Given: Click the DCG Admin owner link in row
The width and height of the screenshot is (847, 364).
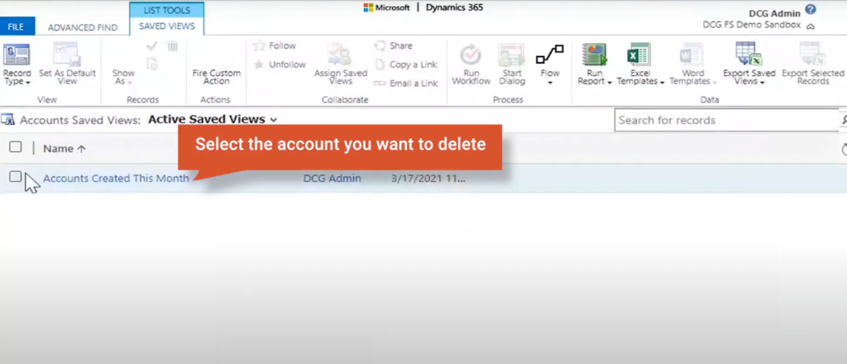Looking at the screenshot, I should point(333,178).
